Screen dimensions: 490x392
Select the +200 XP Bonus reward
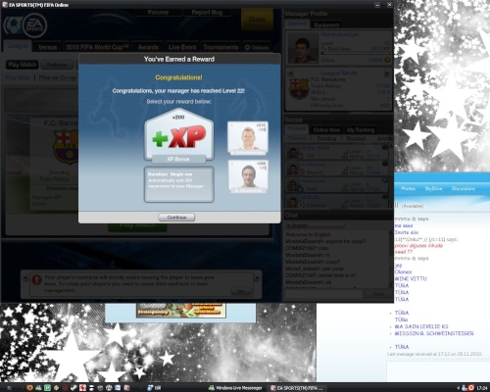pyautogui.click(x=179, y=135)
